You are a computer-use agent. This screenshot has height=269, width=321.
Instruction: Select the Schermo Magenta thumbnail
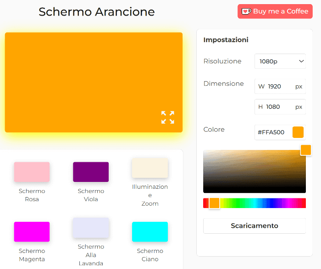pos(32,232)
